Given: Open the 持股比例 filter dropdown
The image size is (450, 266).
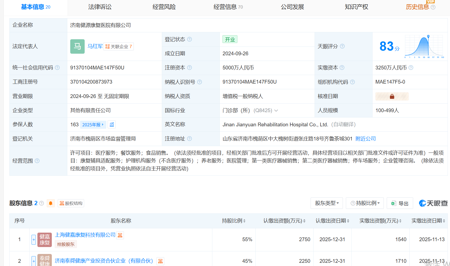Looking at the screenshot, I should pos(365,203).
